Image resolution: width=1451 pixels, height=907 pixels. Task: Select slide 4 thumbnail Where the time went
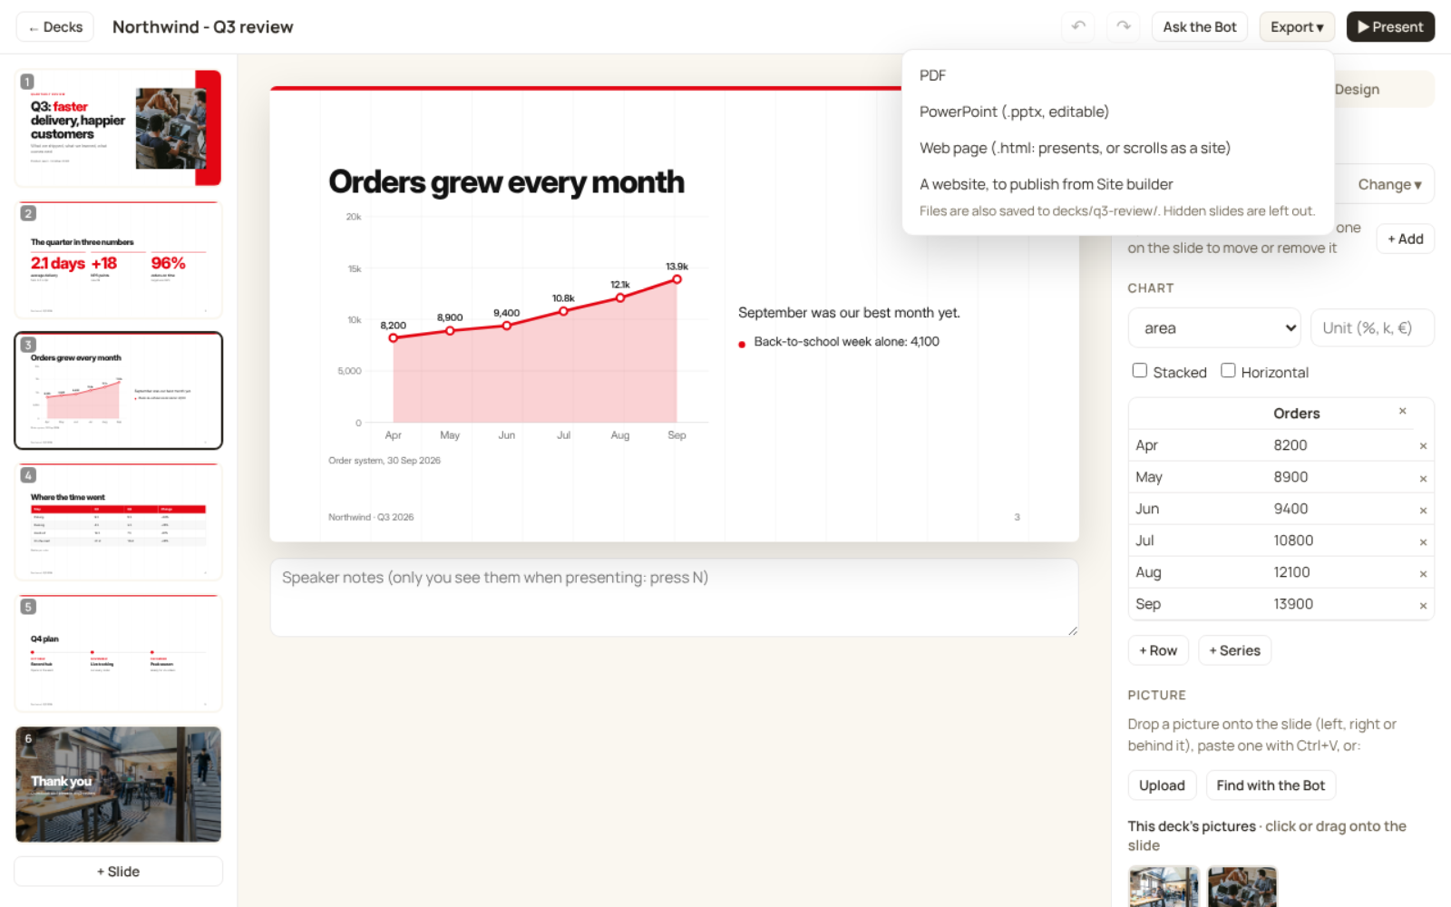click(x=118, y=522)
